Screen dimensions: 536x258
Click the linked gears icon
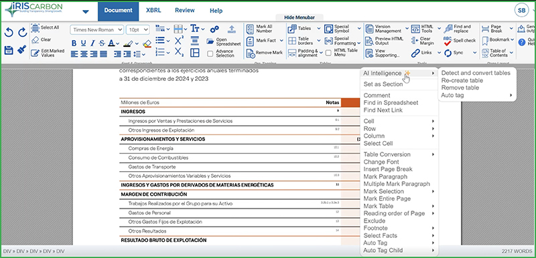214,29
